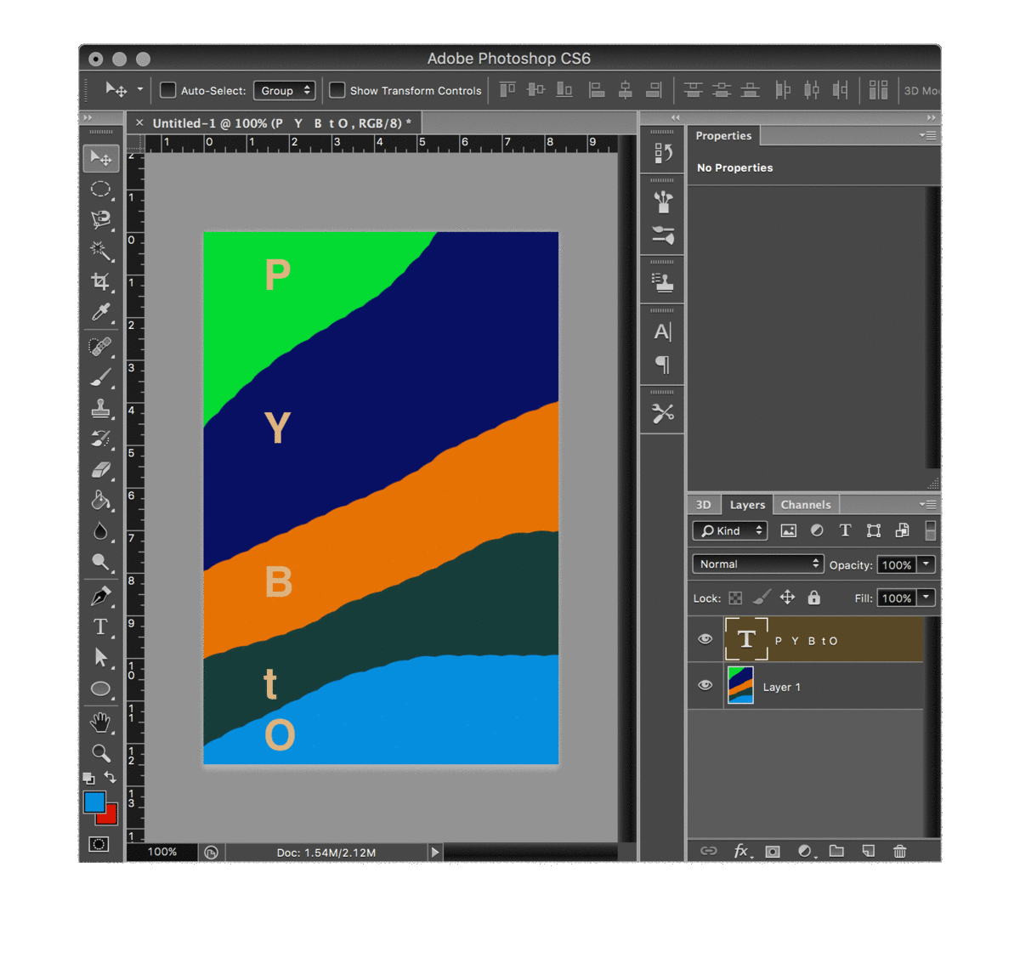The image size is (1020, 969).
Task: Open the Auto-Select Group dropdown
Action: pos(285,90)
